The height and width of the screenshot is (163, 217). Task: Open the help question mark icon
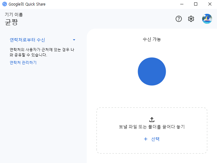pos(179,19)
